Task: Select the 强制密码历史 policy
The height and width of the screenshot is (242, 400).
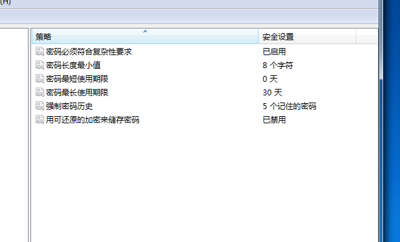Action: (x=69, y=106)
